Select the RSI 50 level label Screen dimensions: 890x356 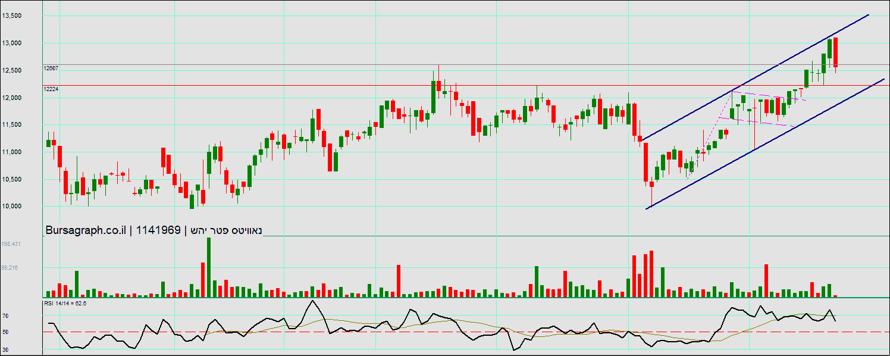(5, 332)
